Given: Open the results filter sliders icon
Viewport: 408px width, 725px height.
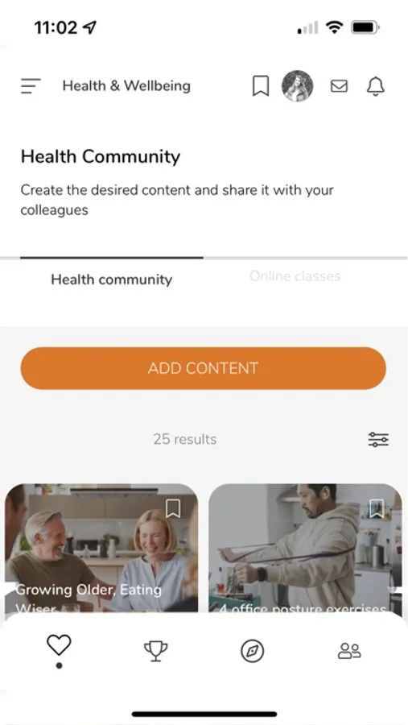Looking at the screenshot, I should tap(378, 439).
